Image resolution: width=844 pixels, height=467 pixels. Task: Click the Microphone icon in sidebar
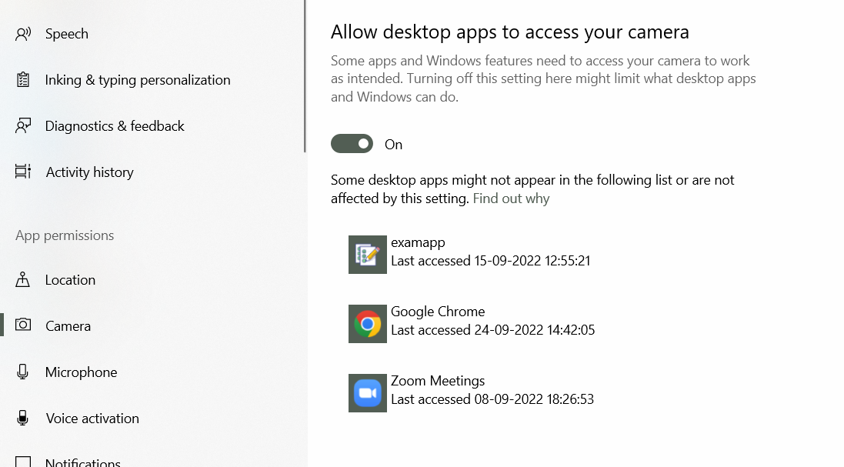pos(23,372)
